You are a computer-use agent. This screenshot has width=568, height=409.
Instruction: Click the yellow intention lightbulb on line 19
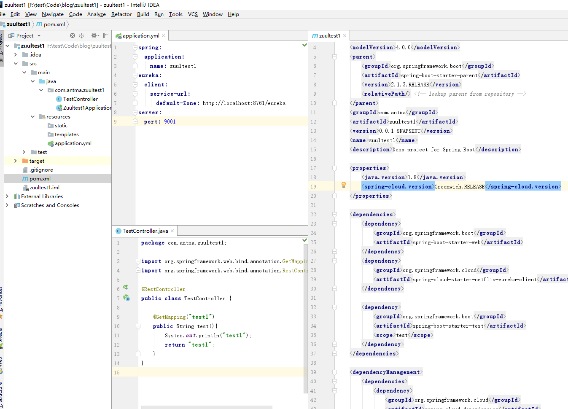click(343, 185)
